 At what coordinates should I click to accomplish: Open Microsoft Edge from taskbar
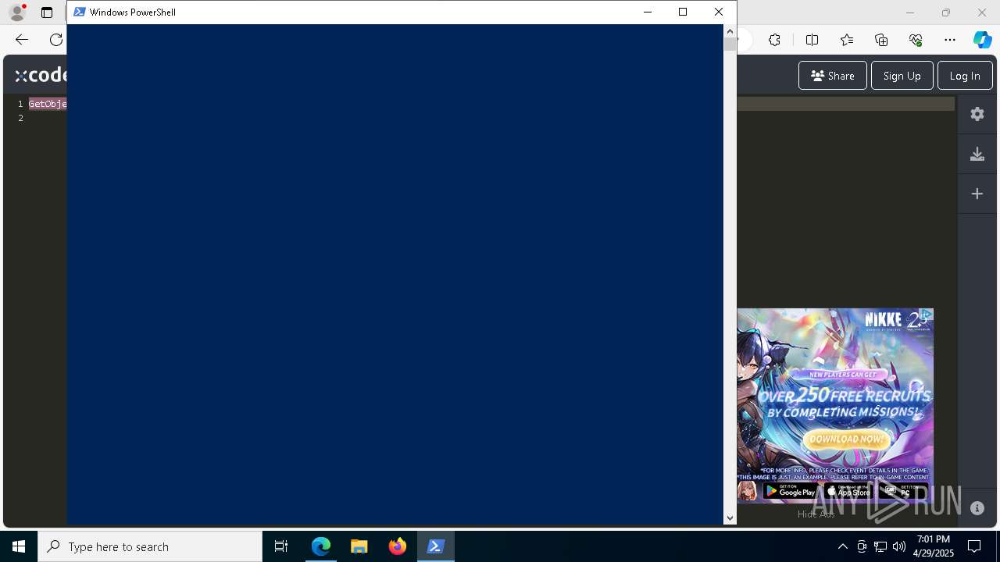pos(321,546)
